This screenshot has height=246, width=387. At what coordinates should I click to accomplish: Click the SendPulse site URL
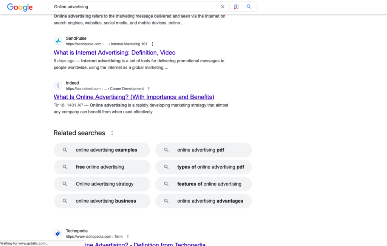point(106,44)
